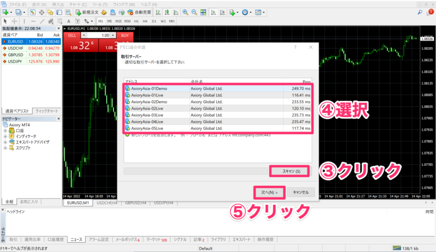Switch to お気に入り tab in Navigator
Screen dimensions: 436x252
[x=29, y=202]
